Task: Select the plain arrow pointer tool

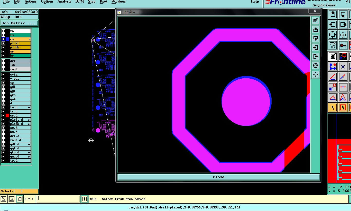Action: pyautogui.click(x=333, y=108)
